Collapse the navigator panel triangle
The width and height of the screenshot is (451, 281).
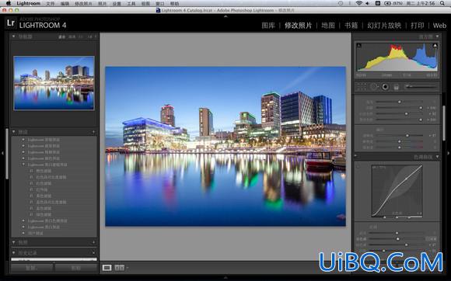click(13, 36)
